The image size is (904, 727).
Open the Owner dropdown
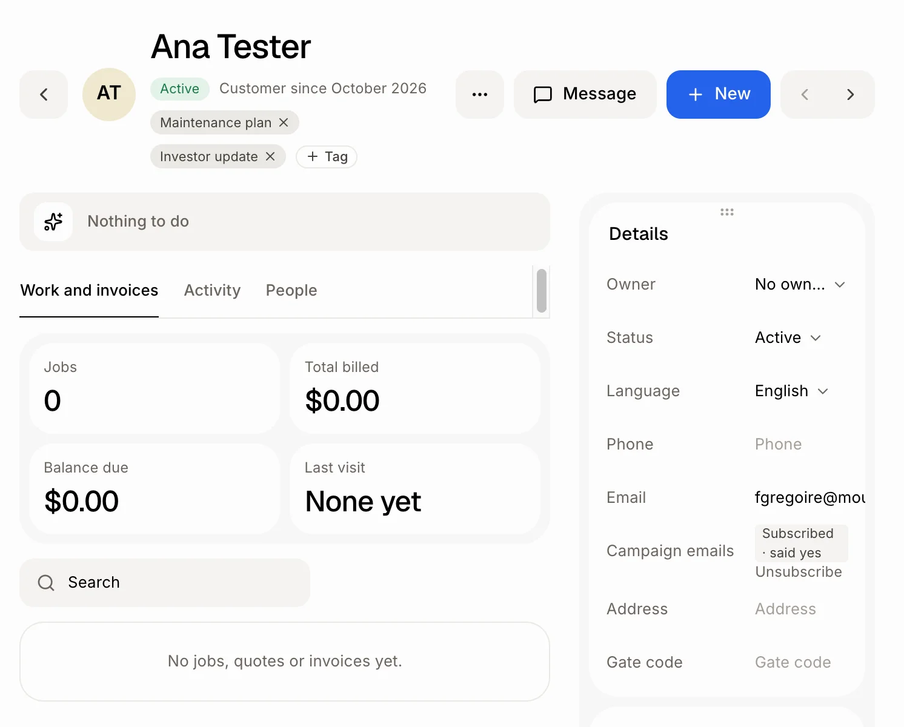tap(800, 285)
